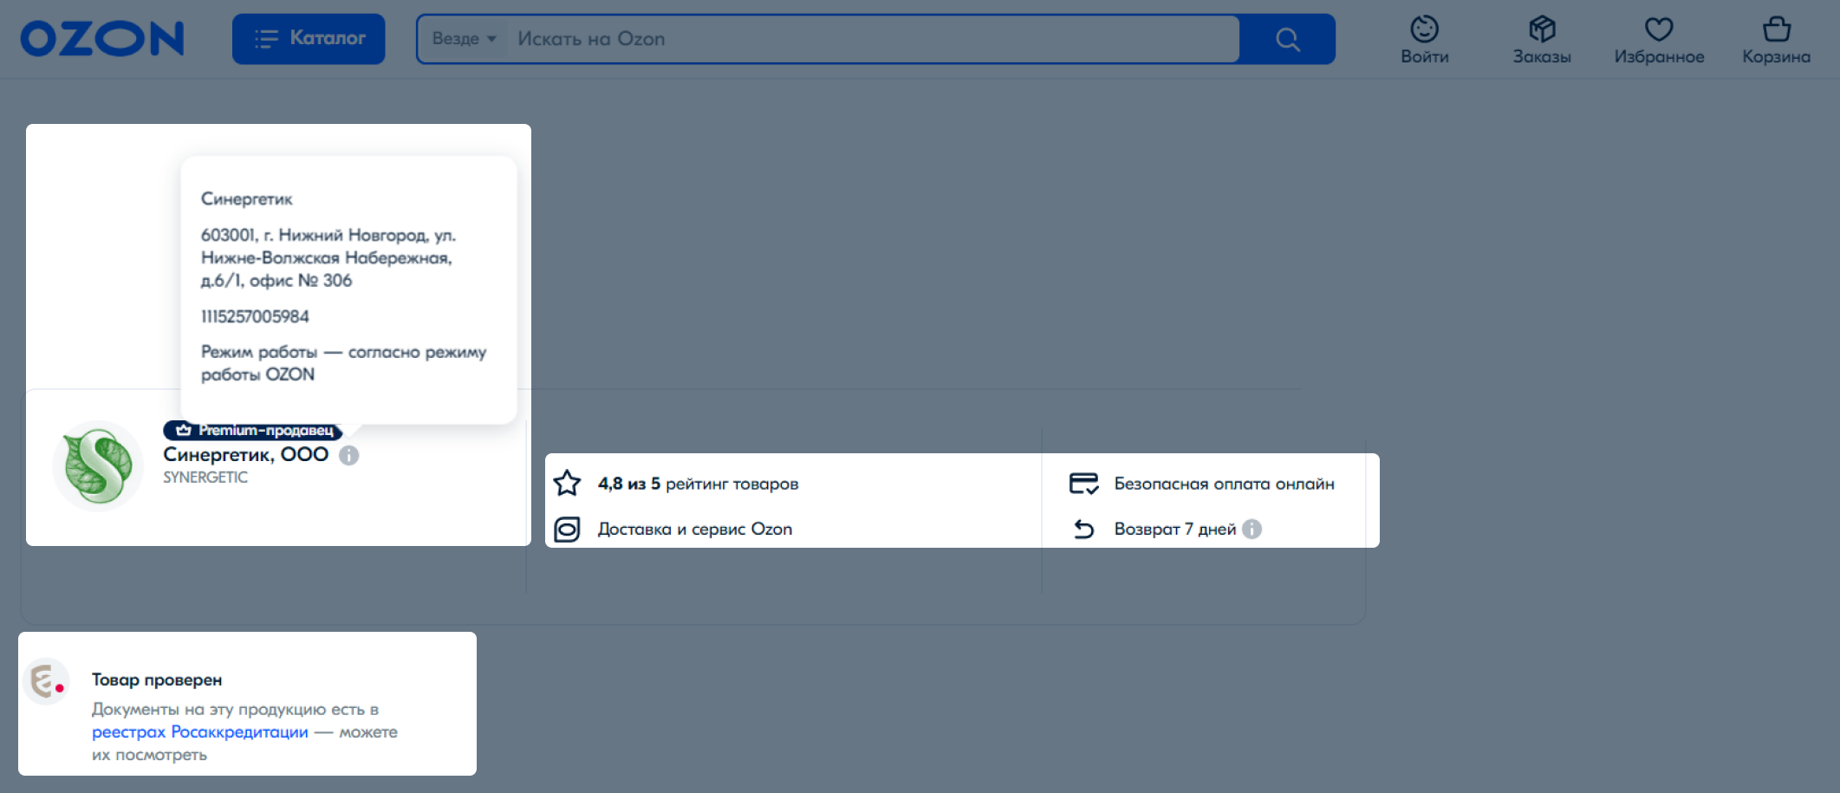
Task: Open Корзина via the basket icon
Action: point(1777,29)
